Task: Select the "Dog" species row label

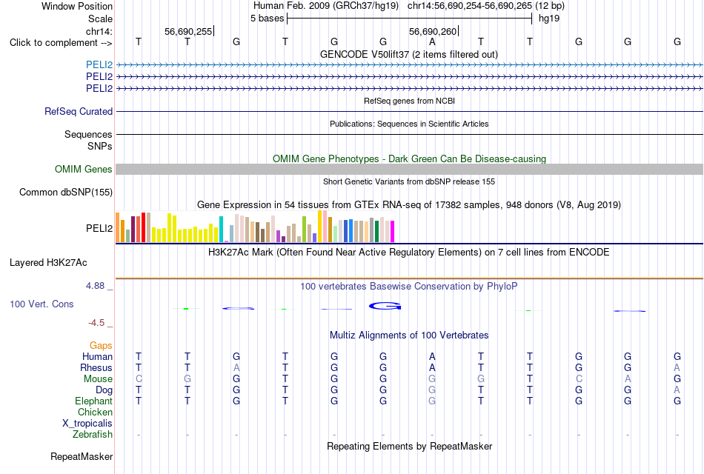Action: (104, 390)
